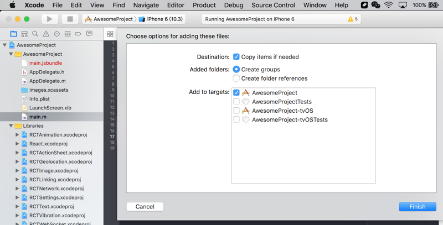
Task: Show the Breakpoint navigator
Action: coord(78,34)
